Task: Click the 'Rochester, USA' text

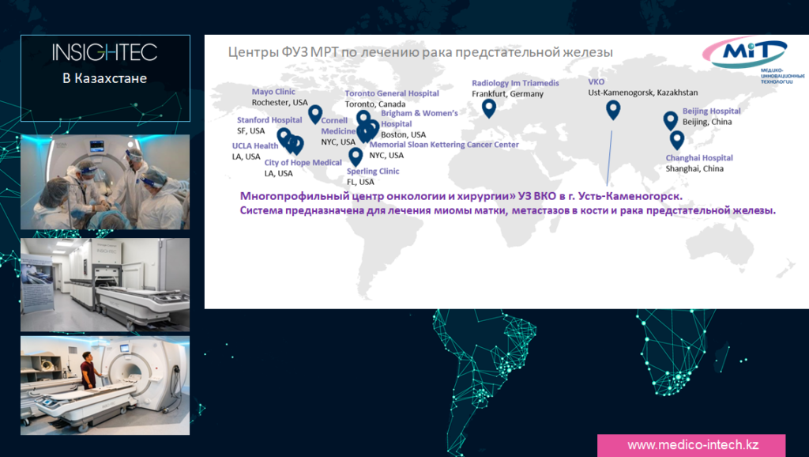Action: coord(280,102)
